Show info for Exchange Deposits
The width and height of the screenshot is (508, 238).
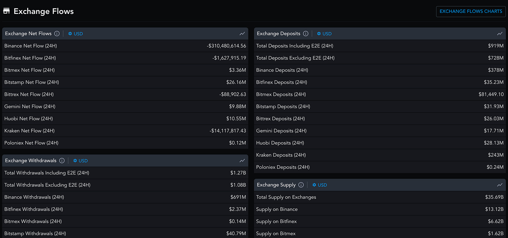(x=306, y=34)
